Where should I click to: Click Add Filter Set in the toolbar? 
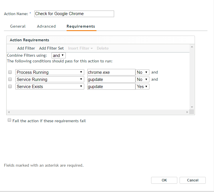click(x=51, y=48)
